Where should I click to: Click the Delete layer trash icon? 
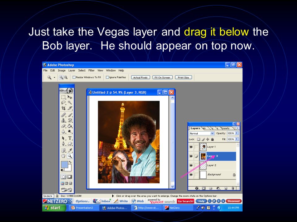pyautogui.click(x=233, y=188)
